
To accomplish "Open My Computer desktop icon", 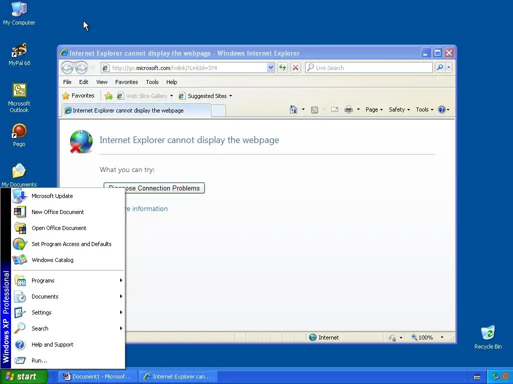I will (x=19, y=13).
